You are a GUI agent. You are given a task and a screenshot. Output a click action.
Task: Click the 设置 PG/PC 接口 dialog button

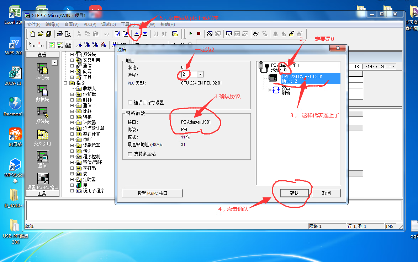152,193
